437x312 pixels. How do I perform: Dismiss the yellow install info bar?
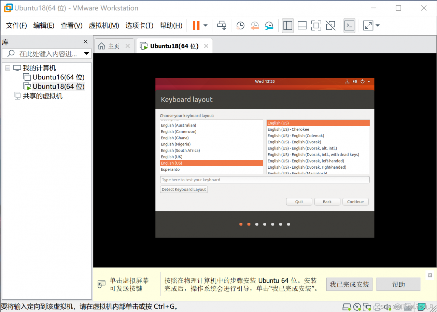pos(430,275)
